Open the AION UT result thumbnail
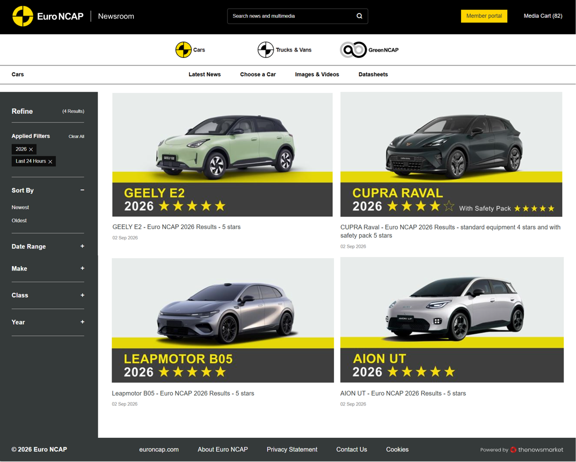The height and width of the screenshot is (462, 576). (452, 320)
